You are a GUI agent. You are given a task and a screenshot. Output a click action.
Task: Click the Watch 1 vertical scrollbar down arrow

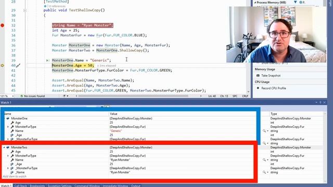point(325,181)
